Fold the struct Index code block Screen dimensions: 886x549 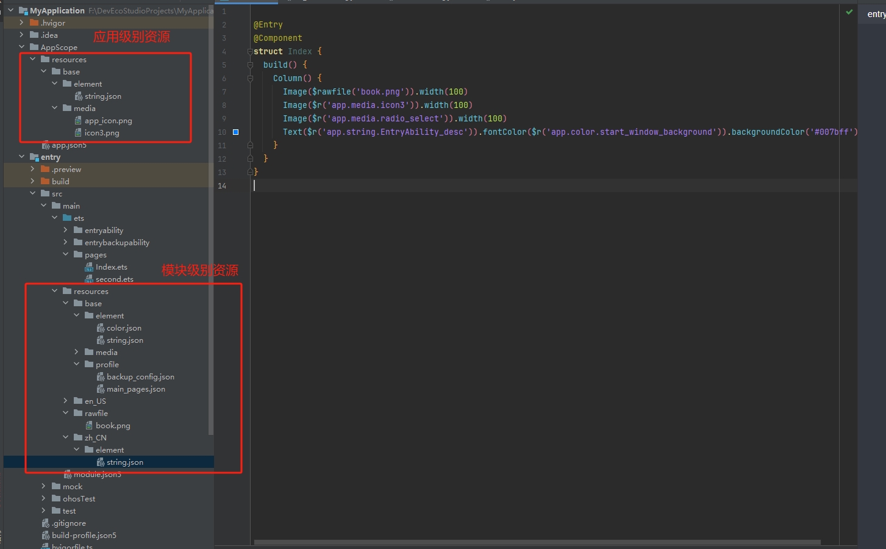250,51
